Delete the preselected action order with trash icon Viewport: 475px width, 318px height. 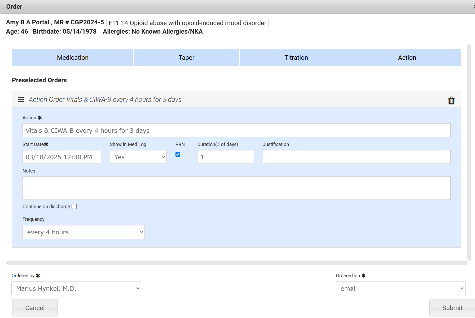(451, 101)
